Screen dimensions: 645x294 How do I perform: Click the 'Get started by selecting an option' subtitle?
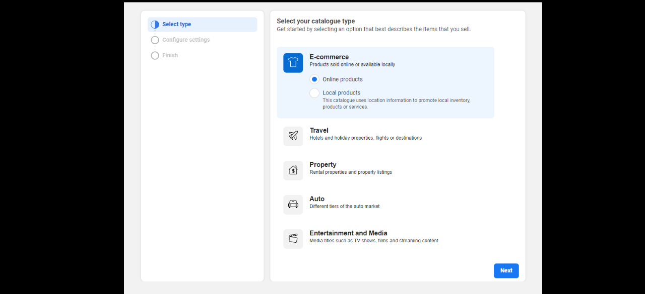[374, 29]
